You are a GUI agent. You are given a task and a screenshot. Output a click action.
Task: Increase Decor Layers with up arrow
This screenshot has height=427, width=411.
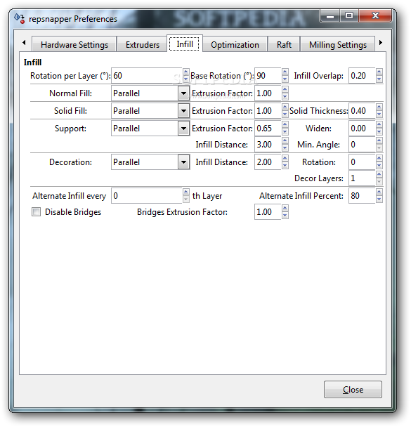coord(379,175)
